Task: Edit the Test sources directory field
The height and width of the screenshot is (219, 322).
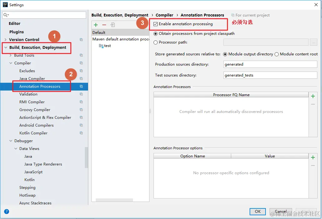Action: (270, 75)
